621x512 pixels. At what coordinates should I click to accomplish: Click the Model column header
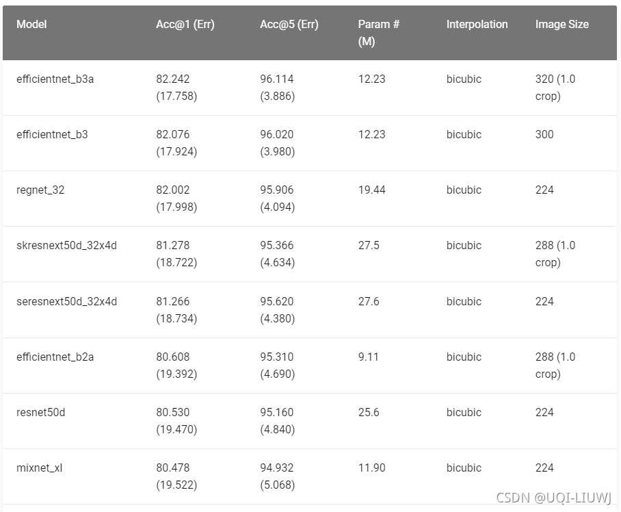point(31,24)
